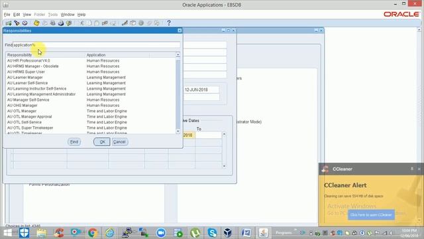Close the CCleaner alert popup

pyautogui.click(x=419, y=169)
